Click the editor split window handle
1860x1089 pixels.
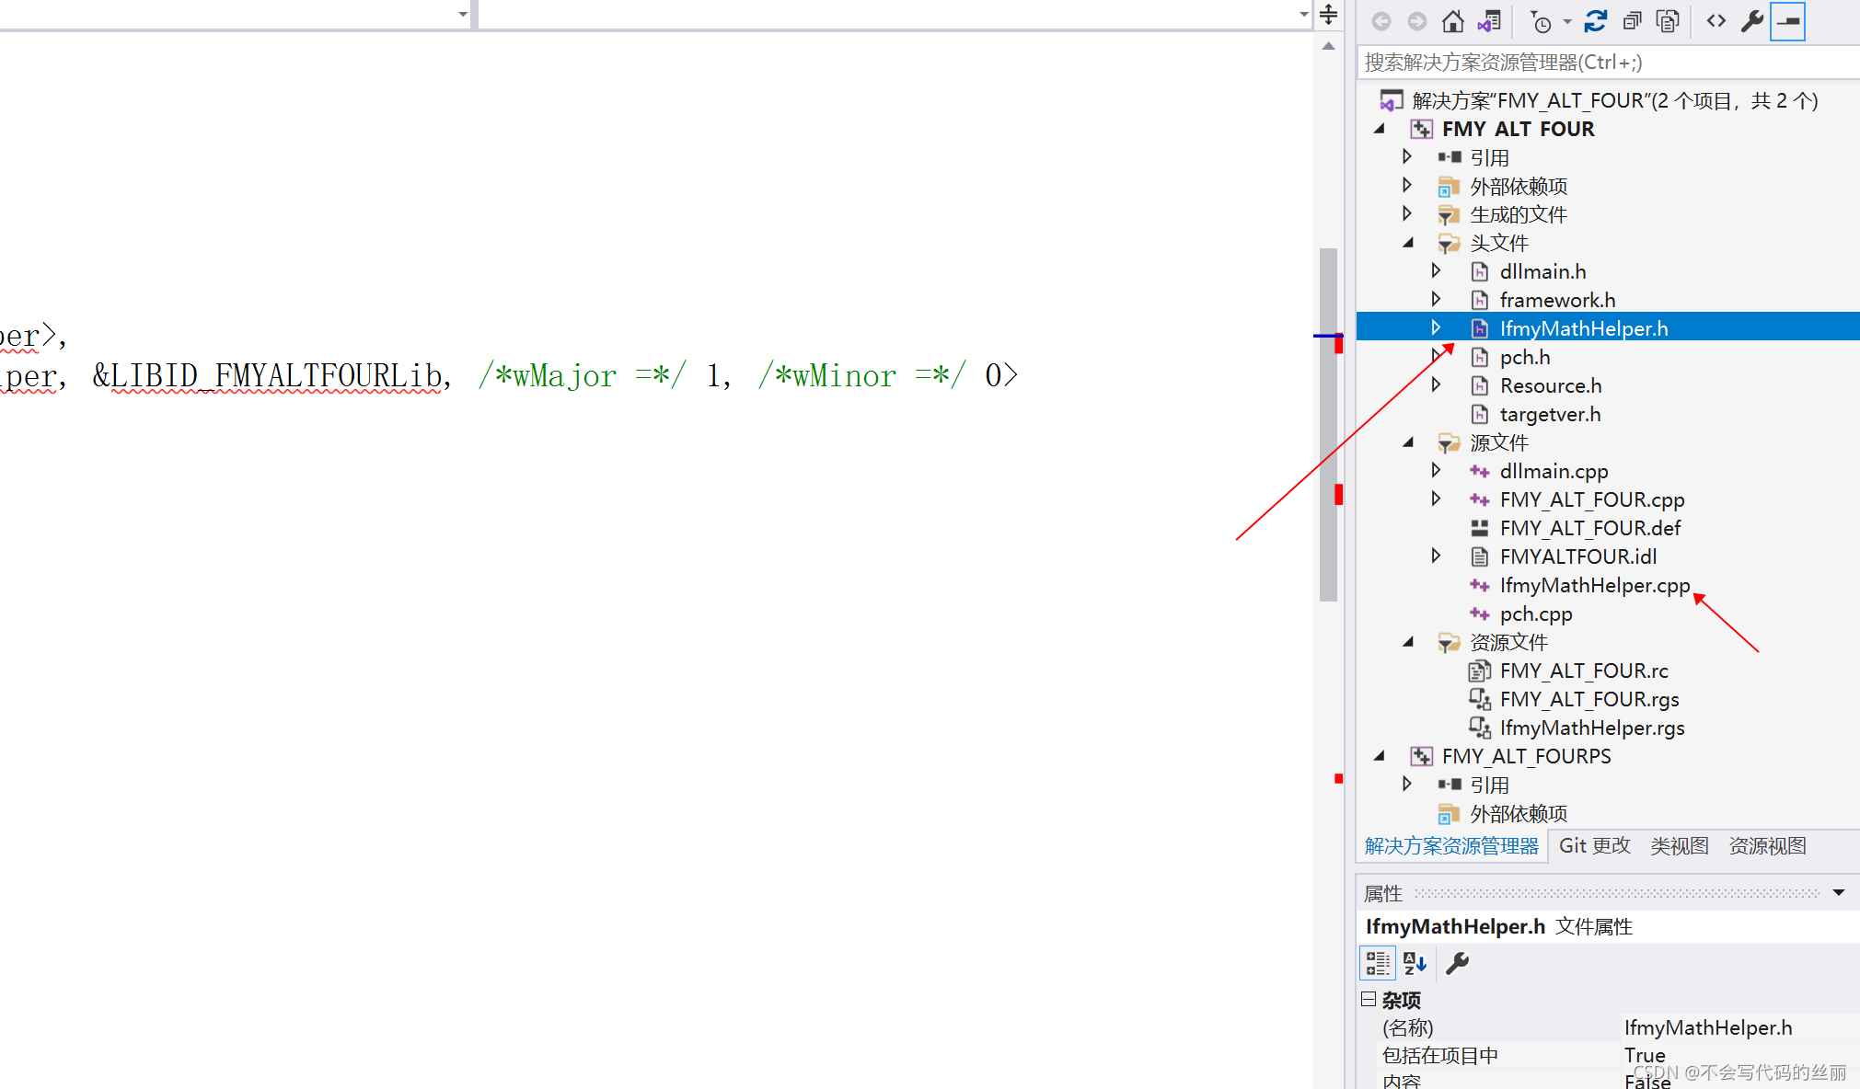1328,14
